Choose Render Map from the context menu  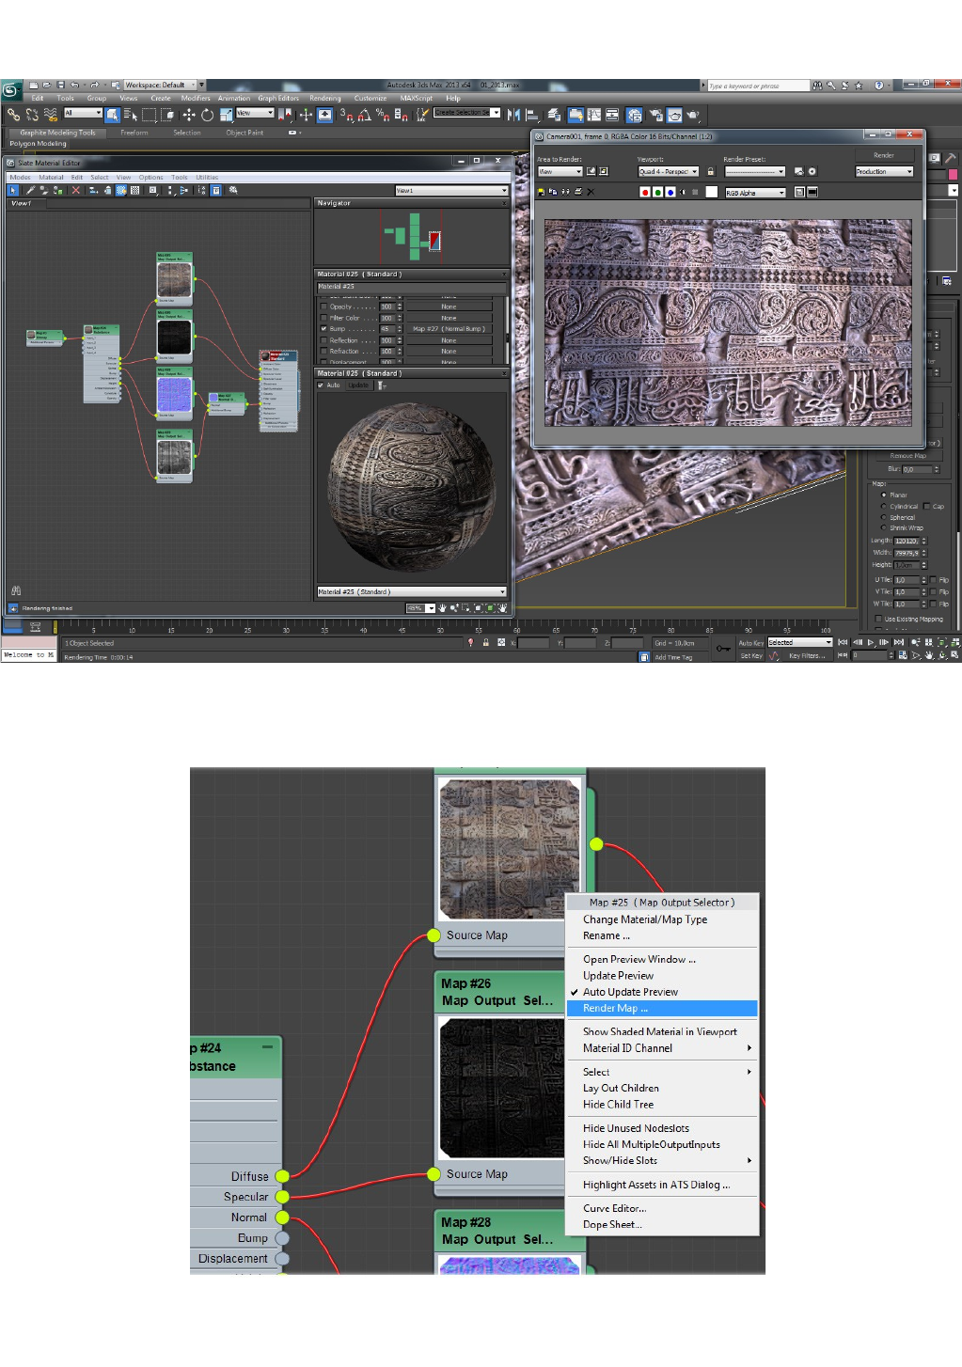pos(615,1008)
